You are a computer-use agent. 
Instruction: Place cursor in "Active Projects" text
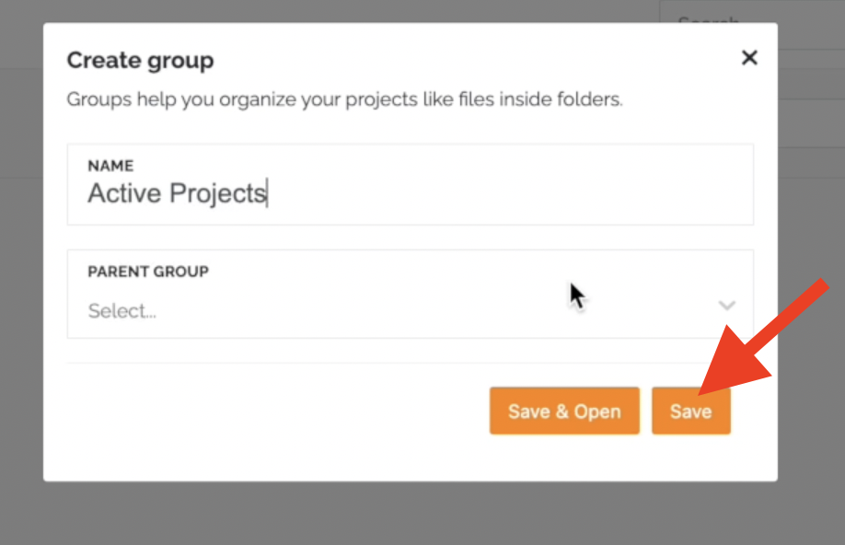178,193
